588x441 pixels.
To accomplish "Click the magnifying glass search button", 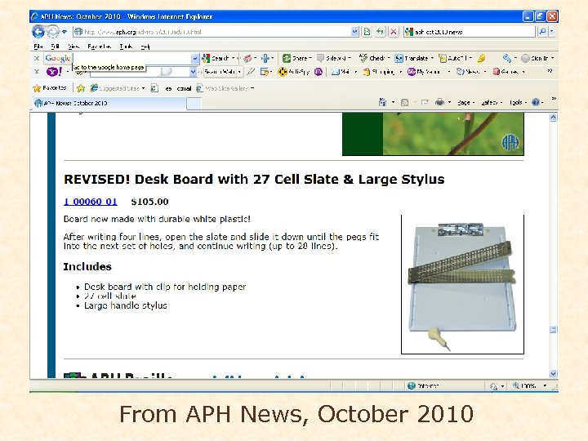I will pos(542,32).
